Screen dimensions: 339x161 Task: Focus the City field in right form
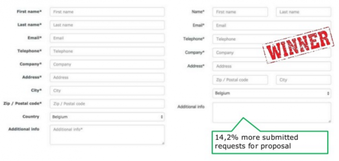pos(303,80)
